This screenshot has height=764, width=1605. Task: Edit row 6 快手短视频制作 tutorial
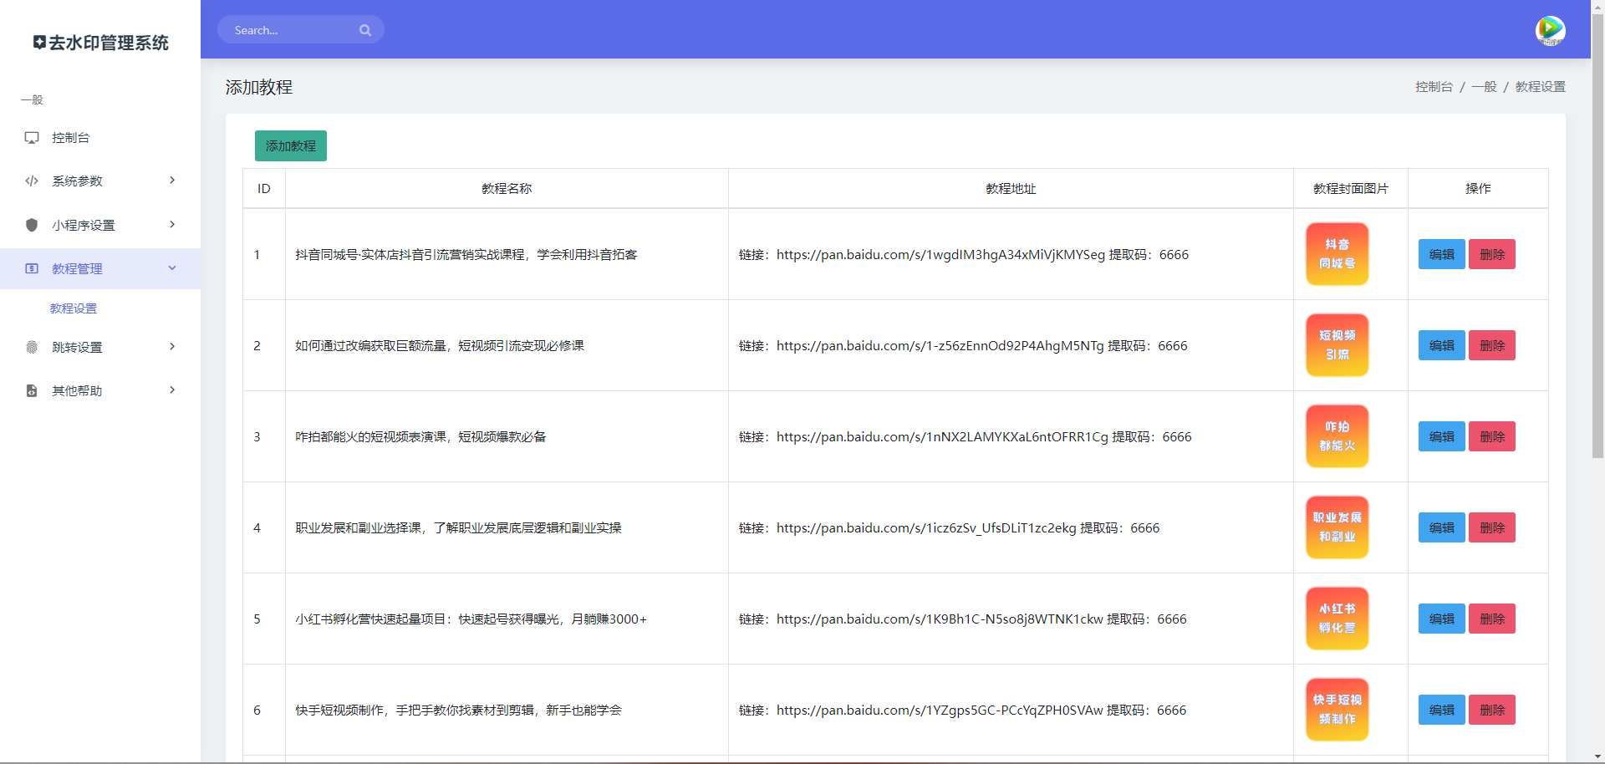tap(1441, 710)
